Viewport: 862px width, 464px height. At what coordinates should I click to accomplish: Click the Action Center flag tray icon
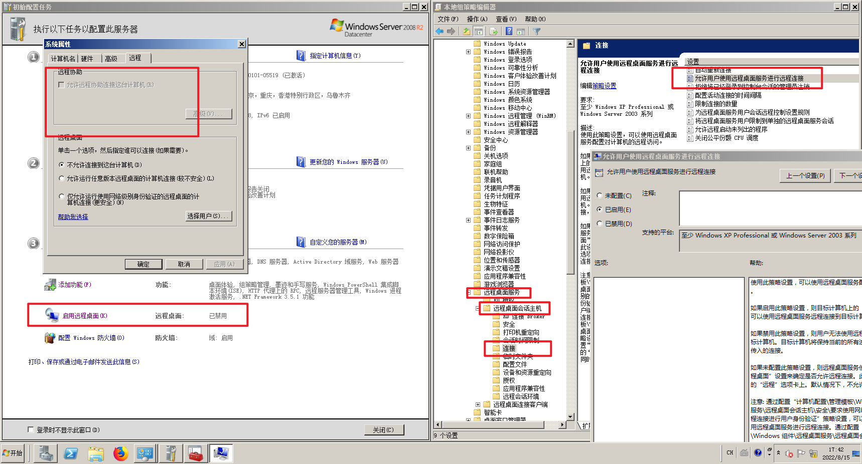pos(801,453)
